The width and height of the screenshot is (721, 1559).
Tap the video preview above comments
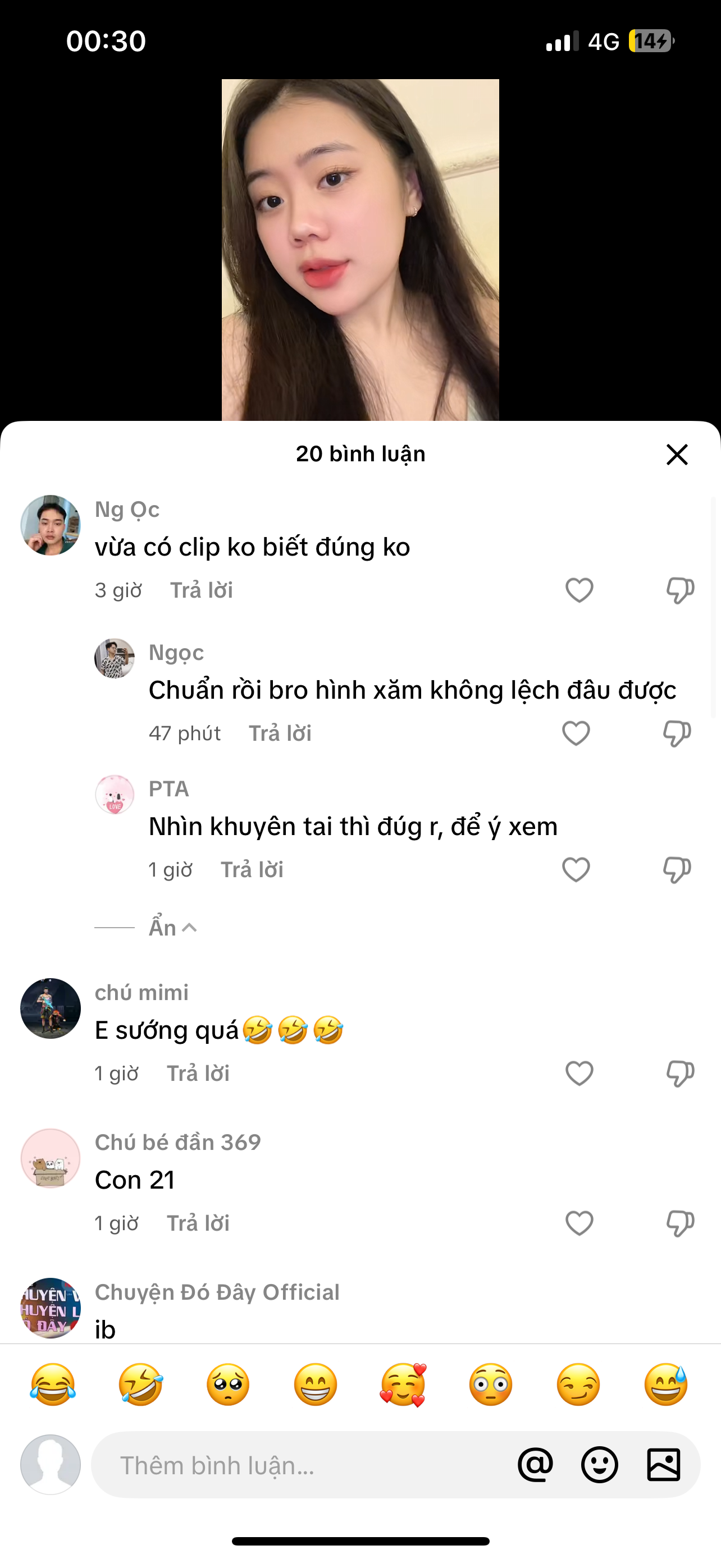[360, 249]
